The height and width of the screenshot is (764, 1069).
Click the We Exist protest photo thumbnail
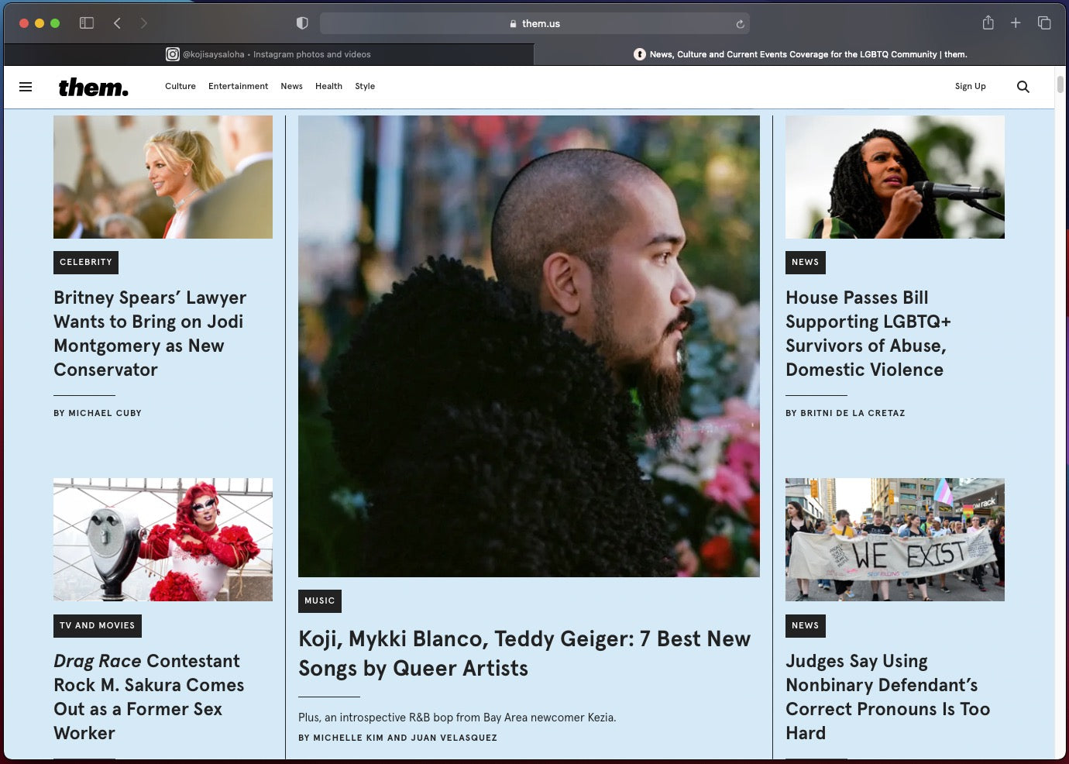coord(895,539)
